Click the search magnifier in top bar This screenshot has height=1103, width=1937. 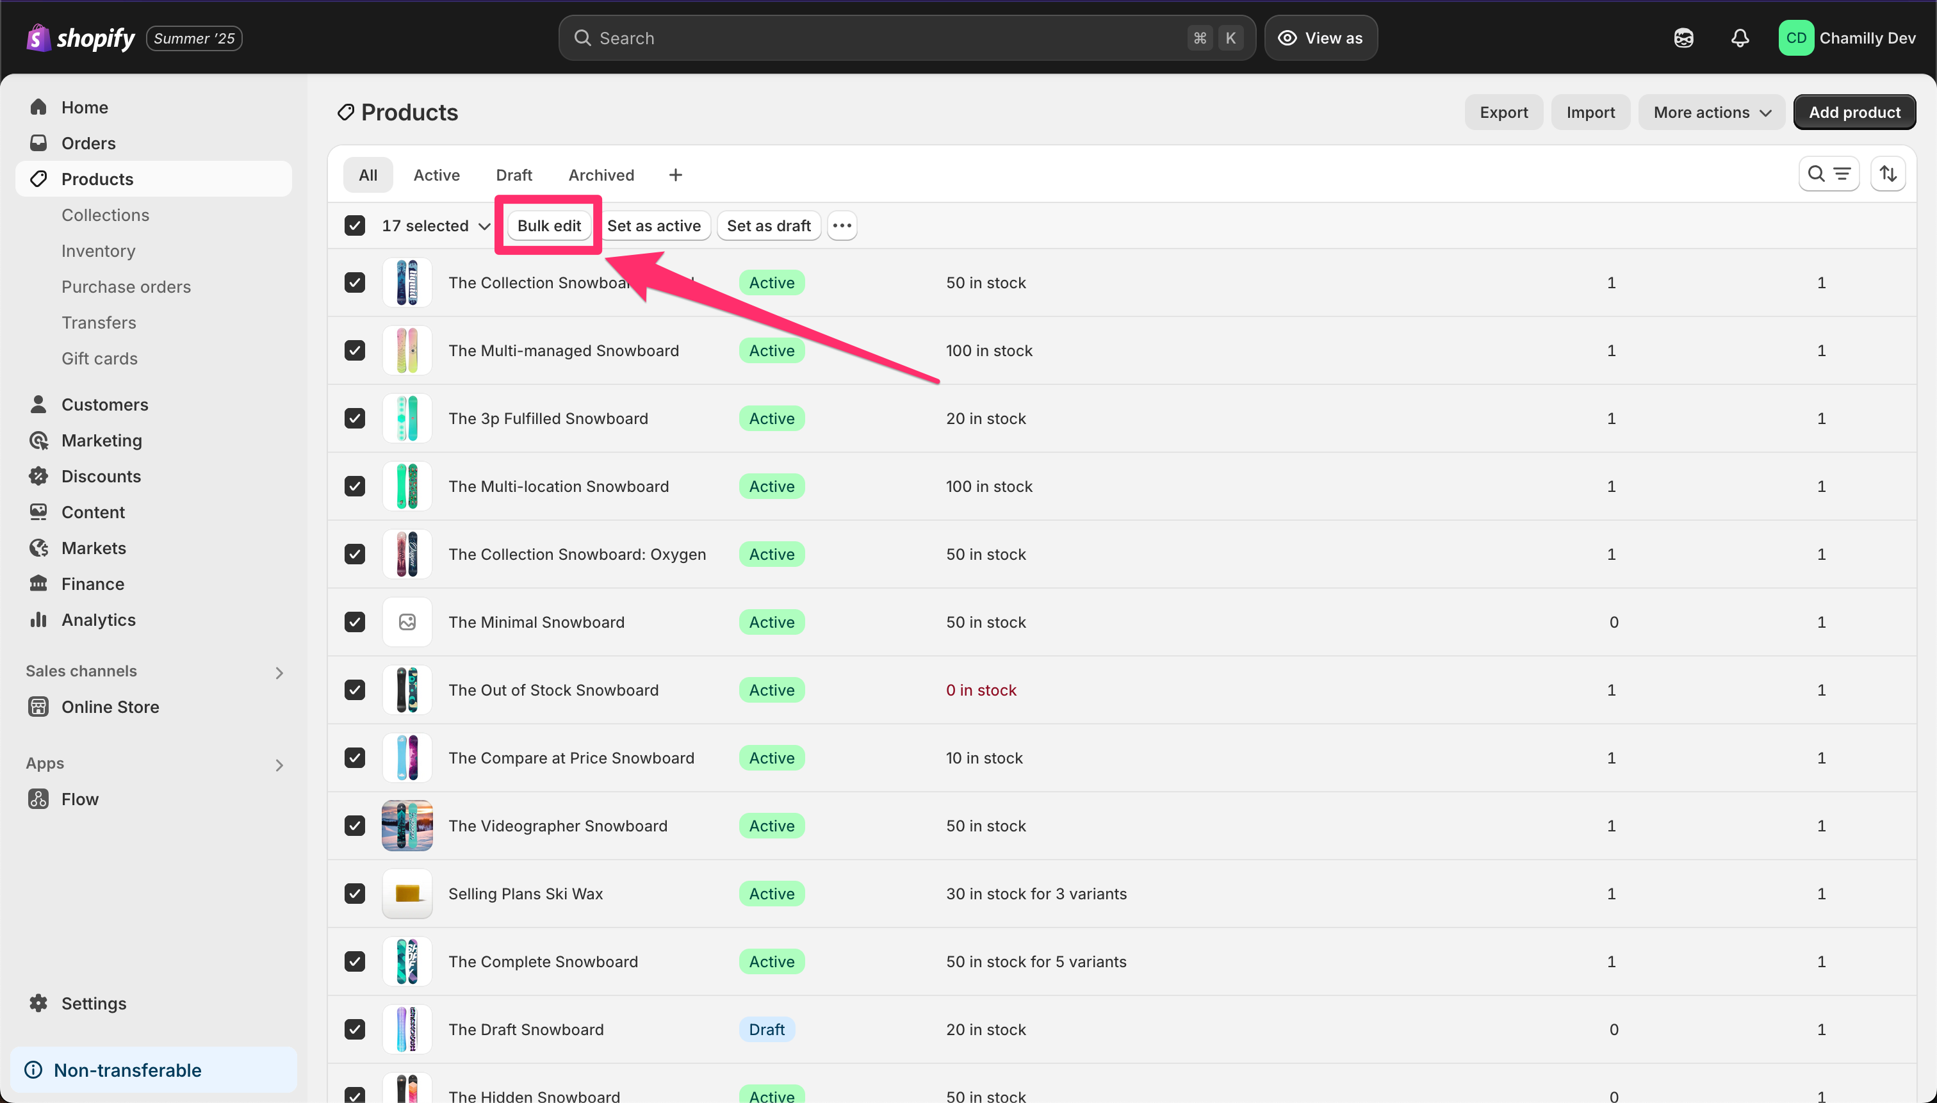(x=582, y=38)
